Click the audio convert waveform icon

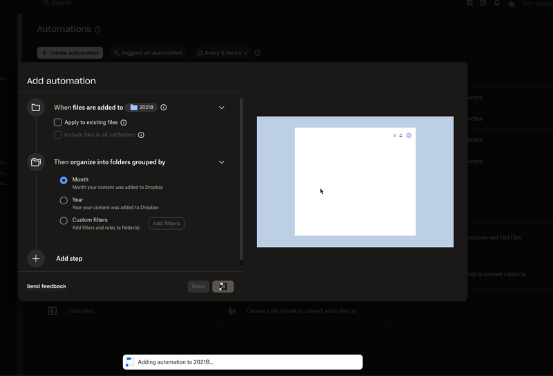tap(232, 311)
